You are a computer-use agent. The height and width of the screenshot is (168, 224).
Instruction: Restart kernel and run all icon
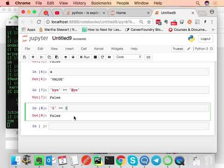110,57
